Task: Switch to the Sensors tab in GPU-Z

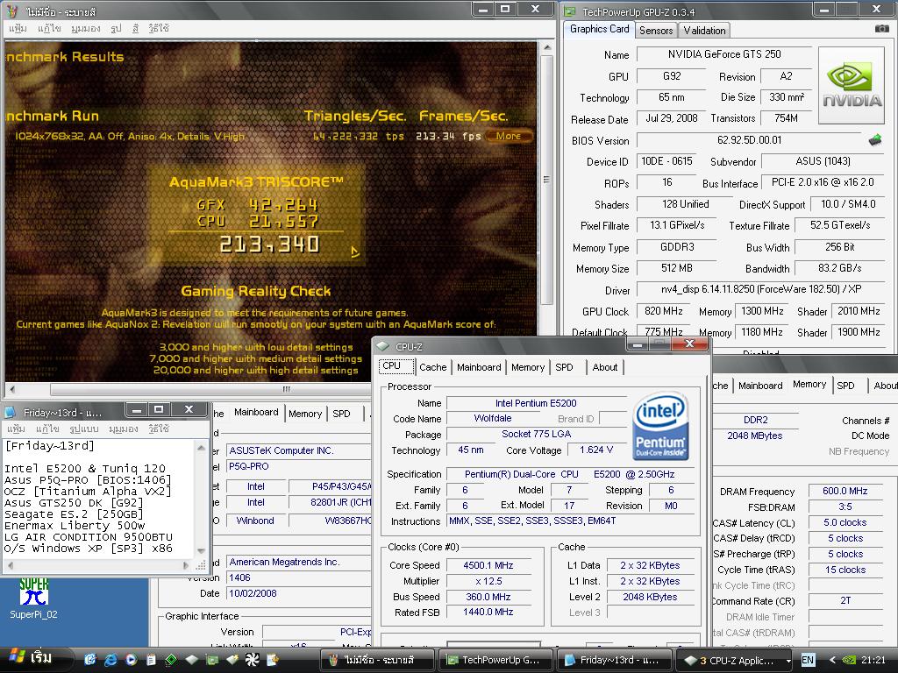Action: [656, 31]
